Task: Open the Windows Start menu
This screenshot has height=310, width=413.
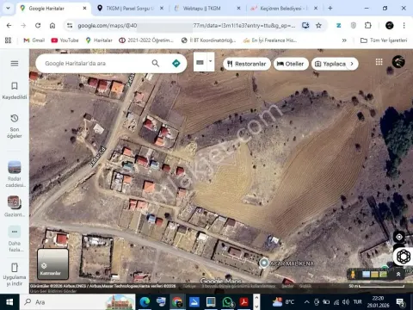Action: click(9, 302)
